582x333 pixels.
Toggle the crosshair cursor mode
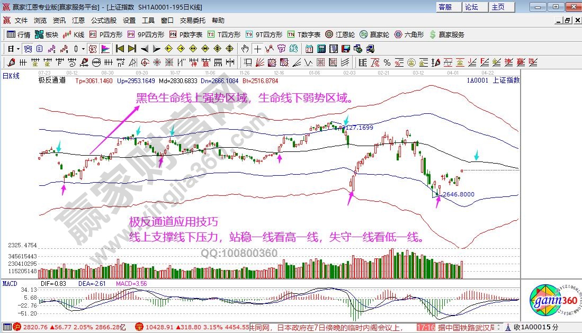click(257, 49)
